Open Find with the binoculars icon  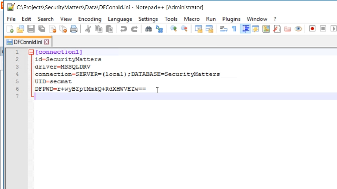(148, 29)
